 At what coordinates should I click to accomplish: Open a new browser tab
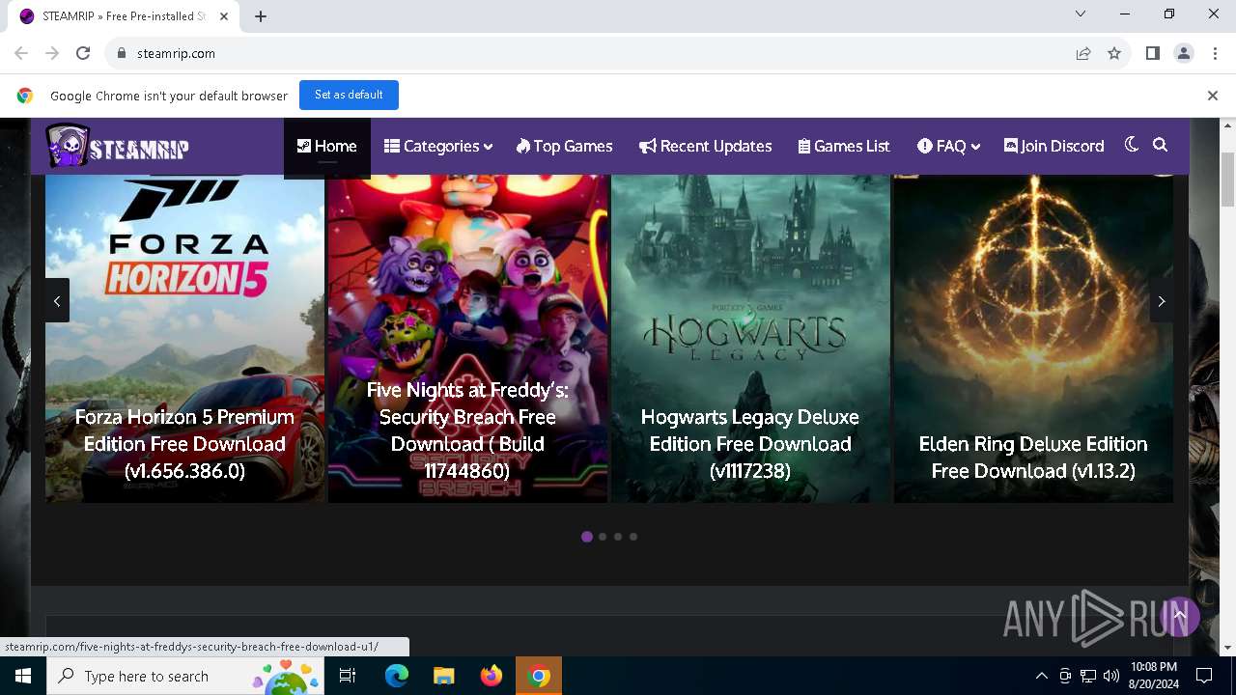[261, 15]
